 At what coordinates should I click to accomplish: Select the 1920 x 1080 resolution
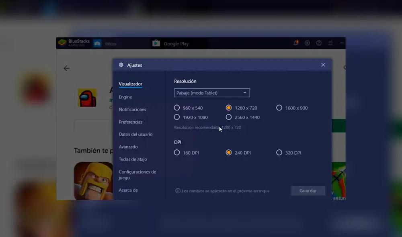tap(177, 117)
